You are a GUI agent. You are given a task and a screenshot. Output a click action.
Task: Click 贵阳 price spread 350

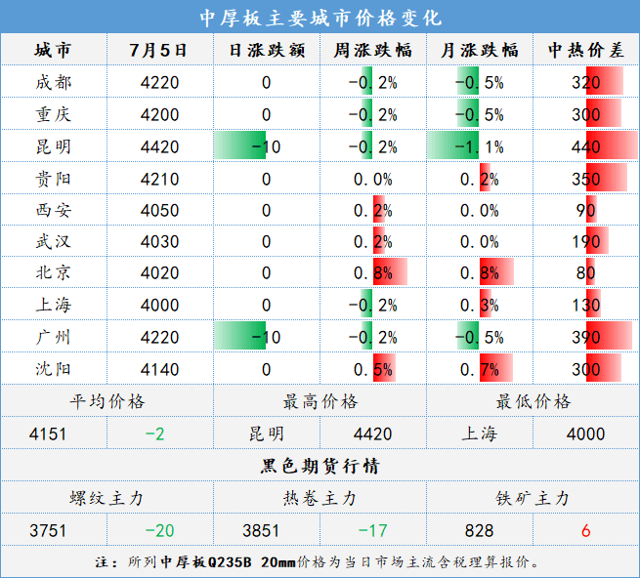[x=585, y=180]
